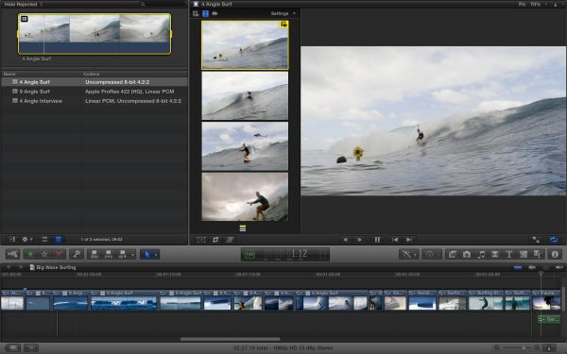Go to previous edit point
This screenshot has height=354, width=567.
(x=395, y=239)
